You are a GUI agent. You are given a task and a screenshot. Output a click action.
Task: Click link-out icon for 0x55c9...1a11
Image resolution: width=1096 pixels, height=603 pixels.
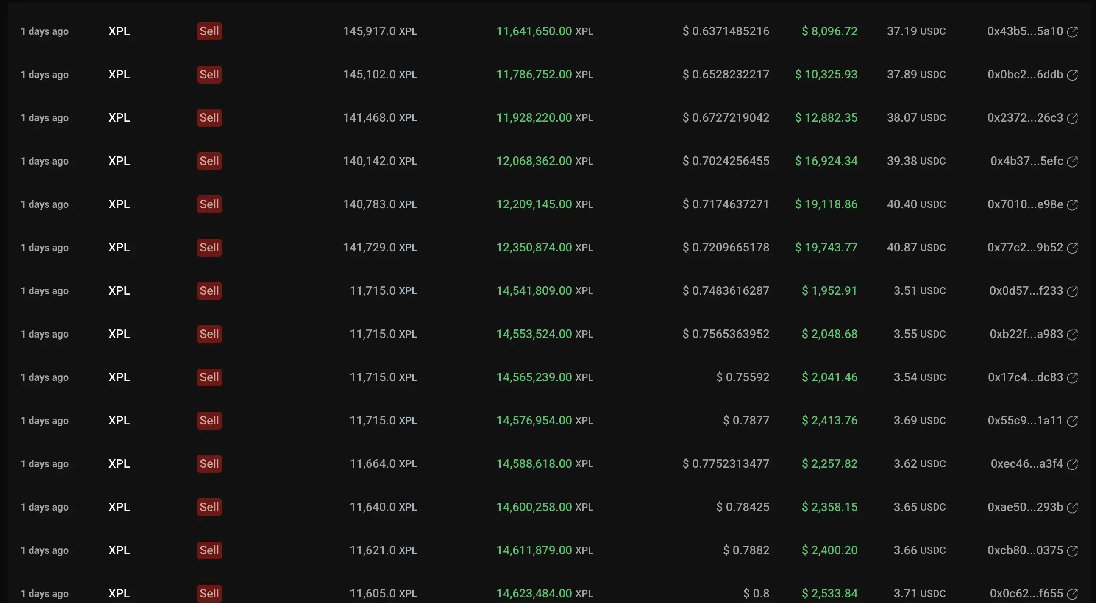pyautogui.click(x=1072, y=421)
